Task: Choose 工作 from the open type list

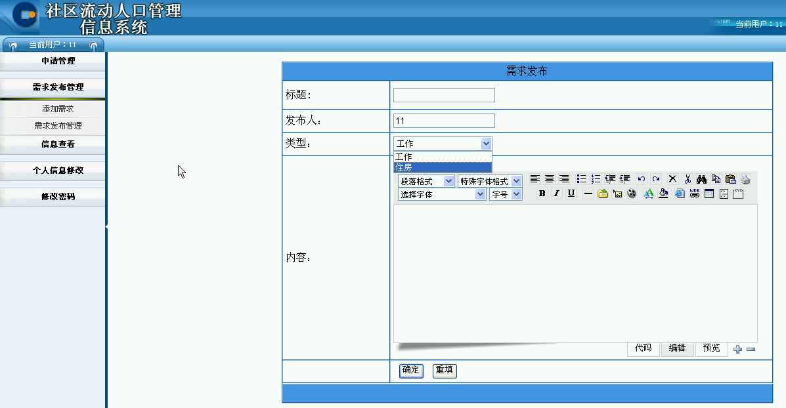Action: tap(443, 157)
